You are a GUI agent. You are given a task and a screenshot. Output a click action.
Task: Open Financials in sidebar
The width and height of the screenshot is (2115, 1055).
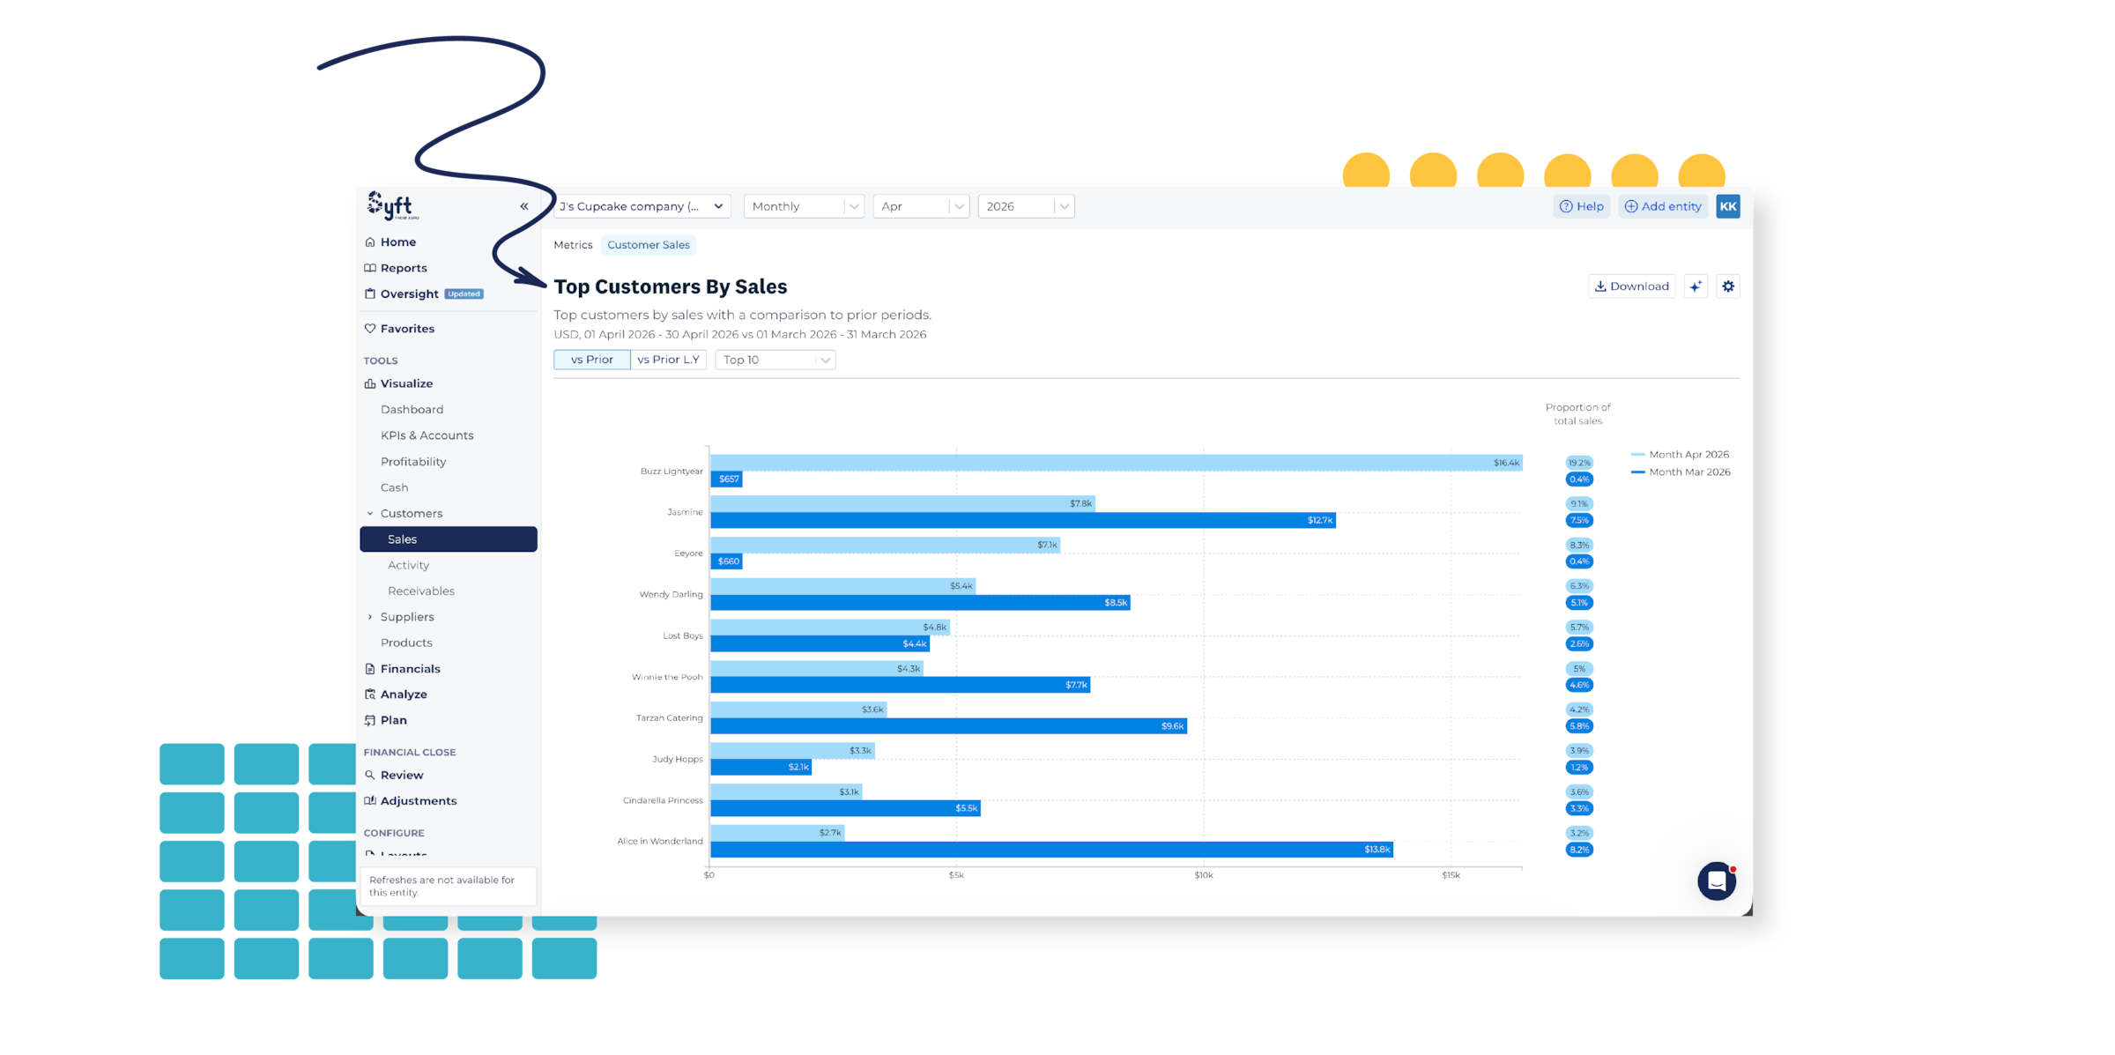410,669
